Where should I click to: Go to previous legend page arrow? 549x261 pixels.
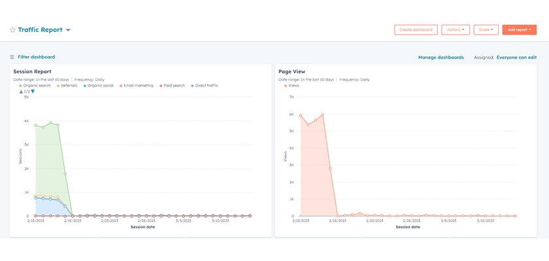22,91
